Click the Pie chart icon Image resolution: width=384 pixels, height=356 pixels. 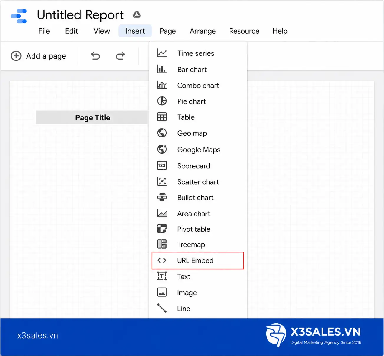click(x=162, y=101)
